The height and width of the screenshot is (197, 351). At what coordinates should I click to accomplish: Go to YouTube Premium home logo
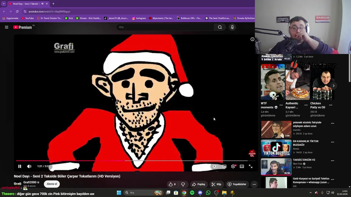[22, 27]
